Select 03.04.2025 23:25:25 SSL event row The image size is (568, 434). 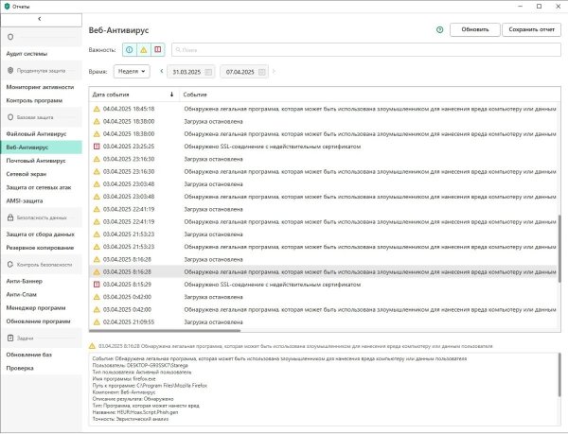coord(323,147)
